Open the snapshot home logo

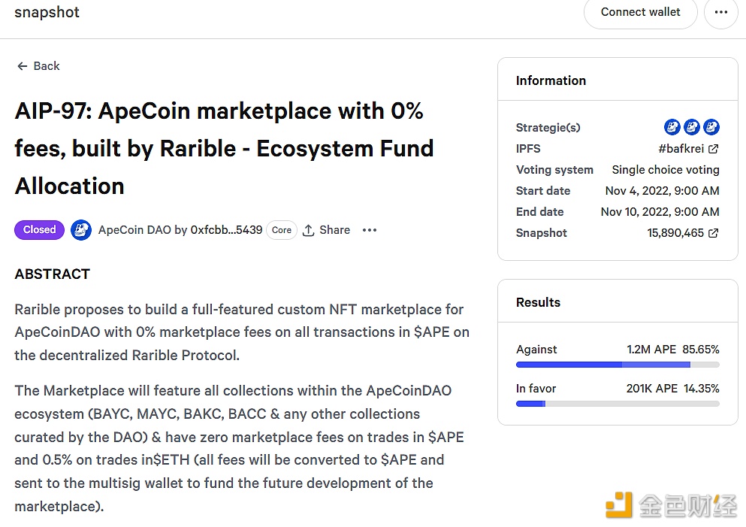coord(47,12)
